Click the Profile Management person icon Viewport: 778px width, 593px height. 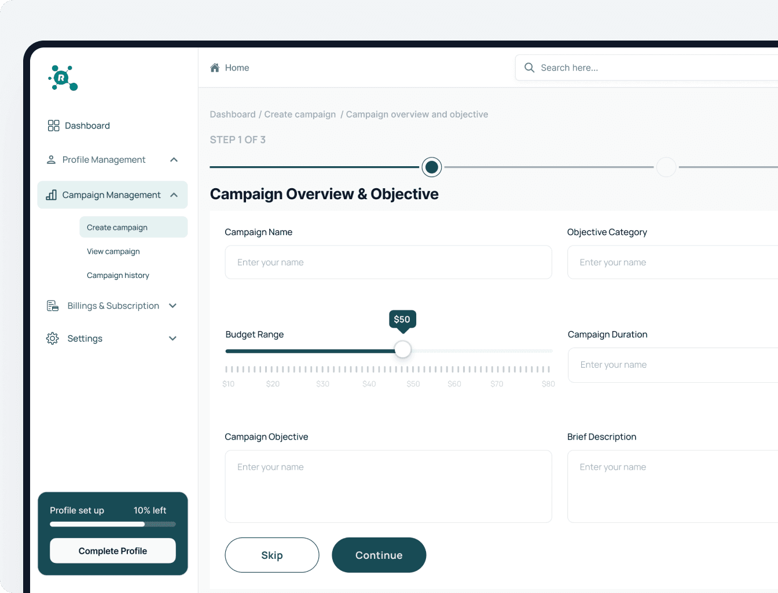pos(51,160)
